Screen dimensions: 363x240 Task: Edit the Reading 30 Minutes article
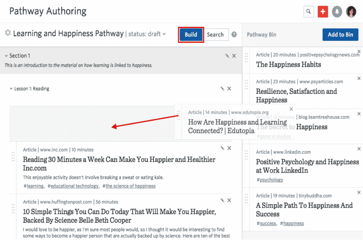[222, 148]
